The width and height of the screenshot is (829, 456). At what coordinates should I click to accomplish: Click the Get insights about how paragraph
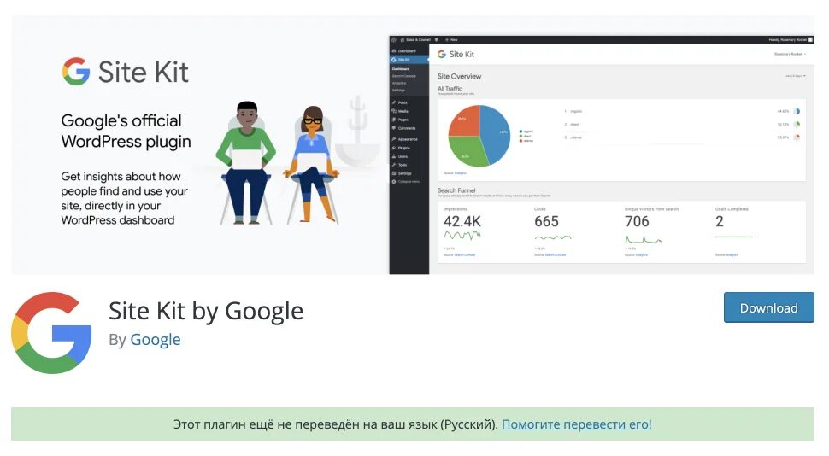point(124,198)
